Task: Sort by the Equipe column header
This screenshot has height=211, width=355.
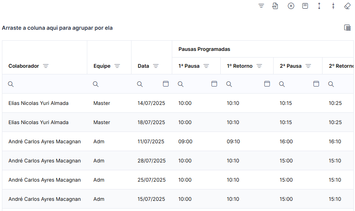Action: tap(102, 66)
